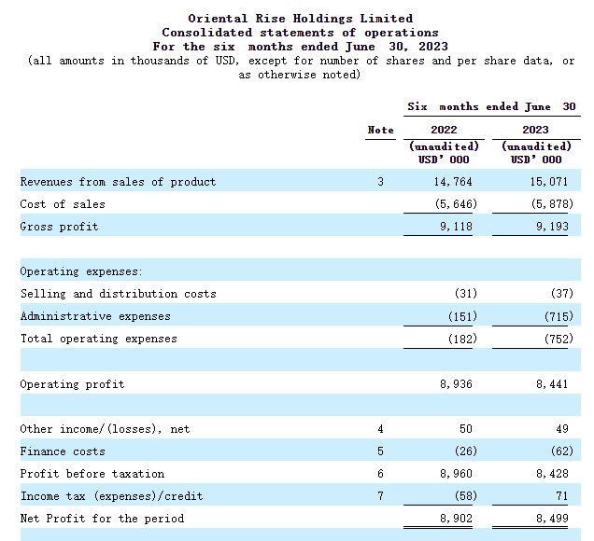Select the 'Cost of sales' row label
594x541 pixels.
(x=63, y=204)
